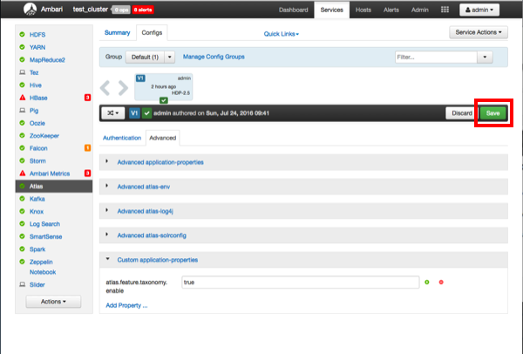523x354 pixels.
Task: Click atlas.feature.taxonomy.enable value field
Action: tap(300, 283)
